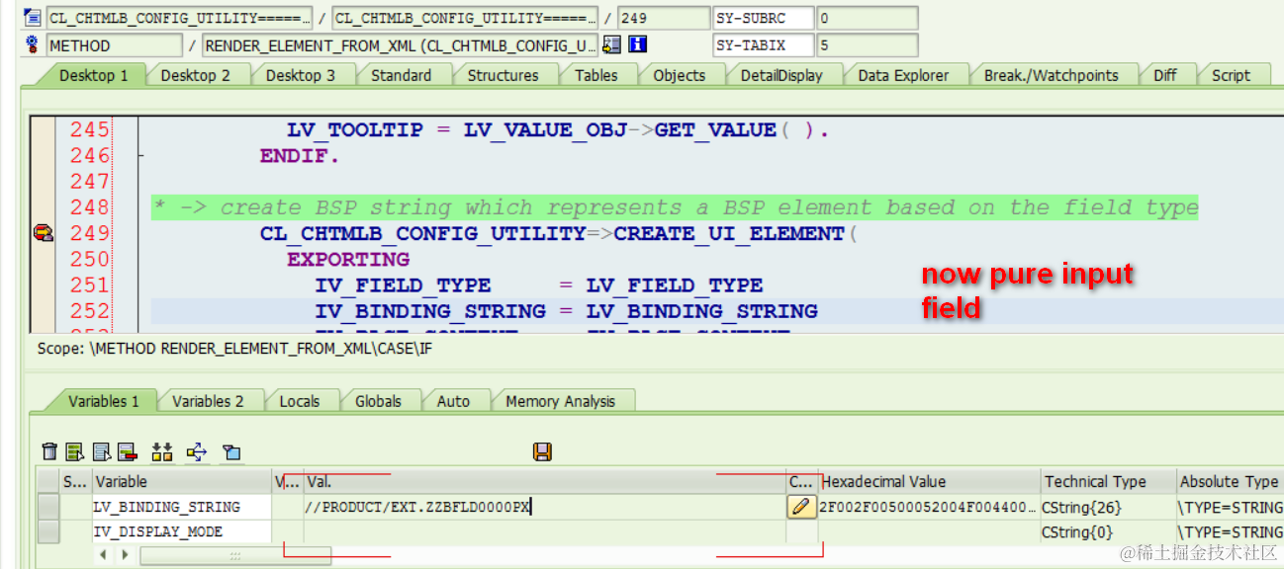Click the breakpoint icon at line 249
Image resolution: width=1284 pixels, height=569 pixels.
tap(43, 233)
